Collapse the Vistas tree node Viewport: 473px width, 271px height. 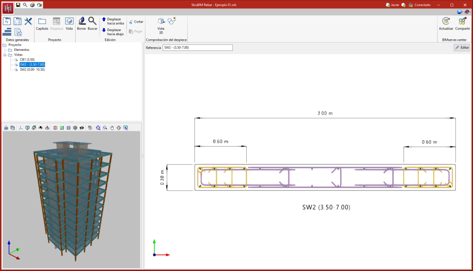(5, 55)
